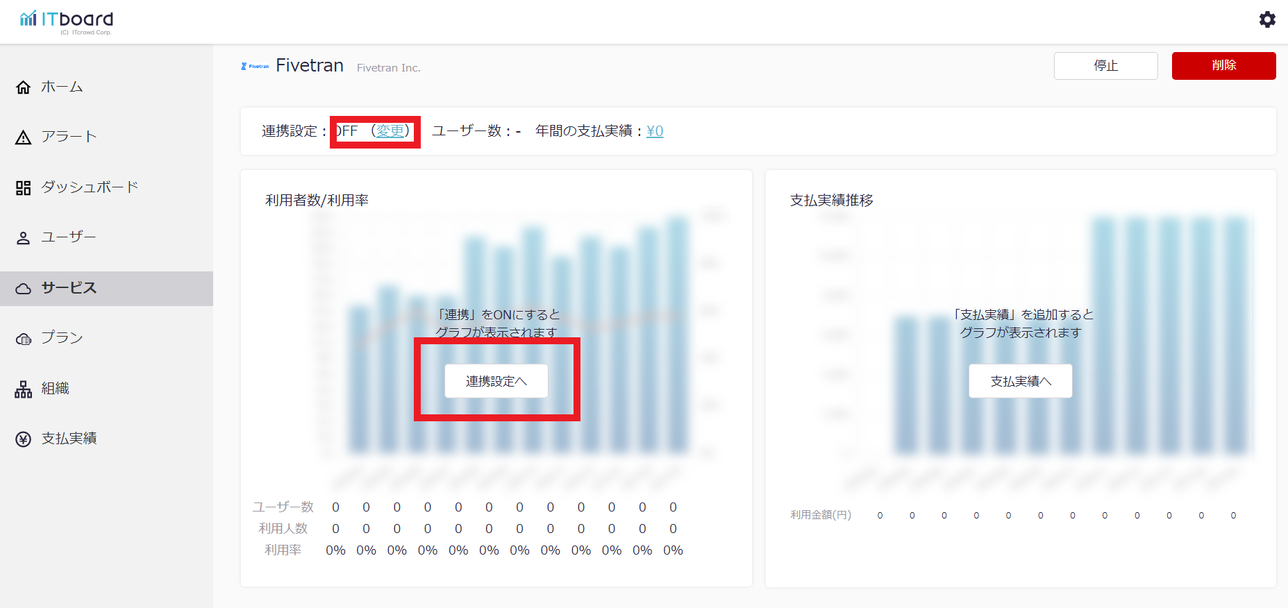Open ホーム menu item

tap(62, 87)
